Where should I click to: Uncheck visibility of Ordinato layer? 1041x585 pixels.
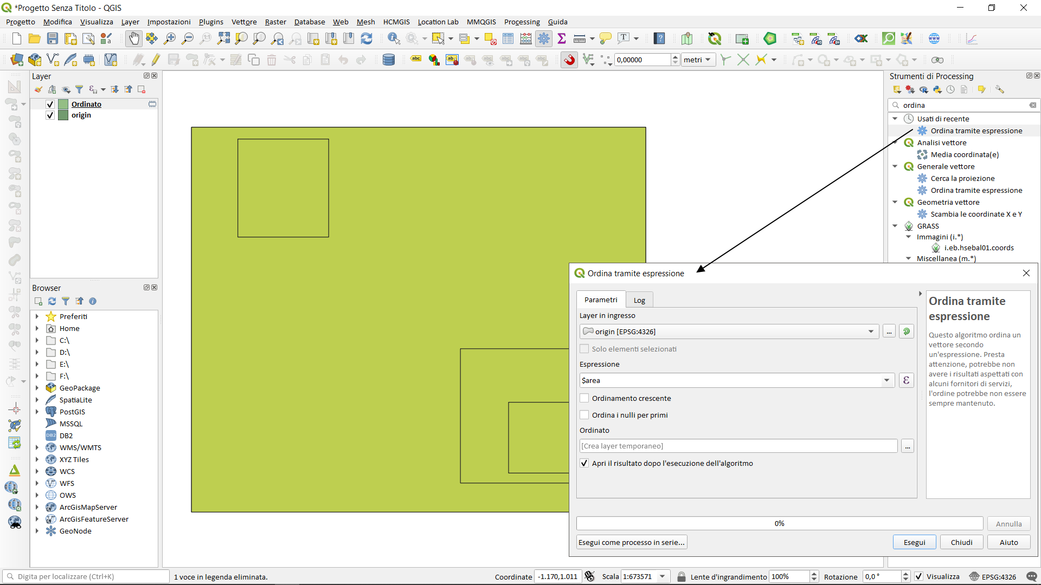pos(50,104)
